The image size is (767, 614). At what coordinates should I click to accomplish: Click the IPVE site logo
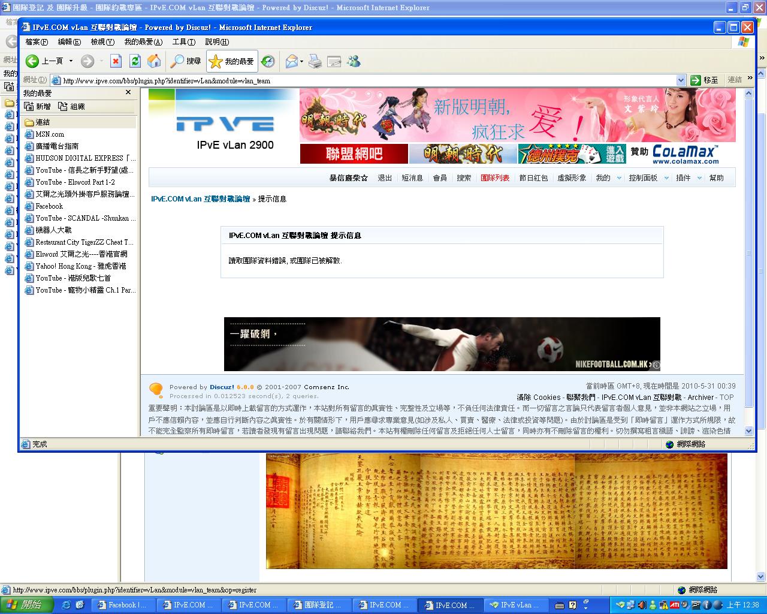click(x=225, y=124)
